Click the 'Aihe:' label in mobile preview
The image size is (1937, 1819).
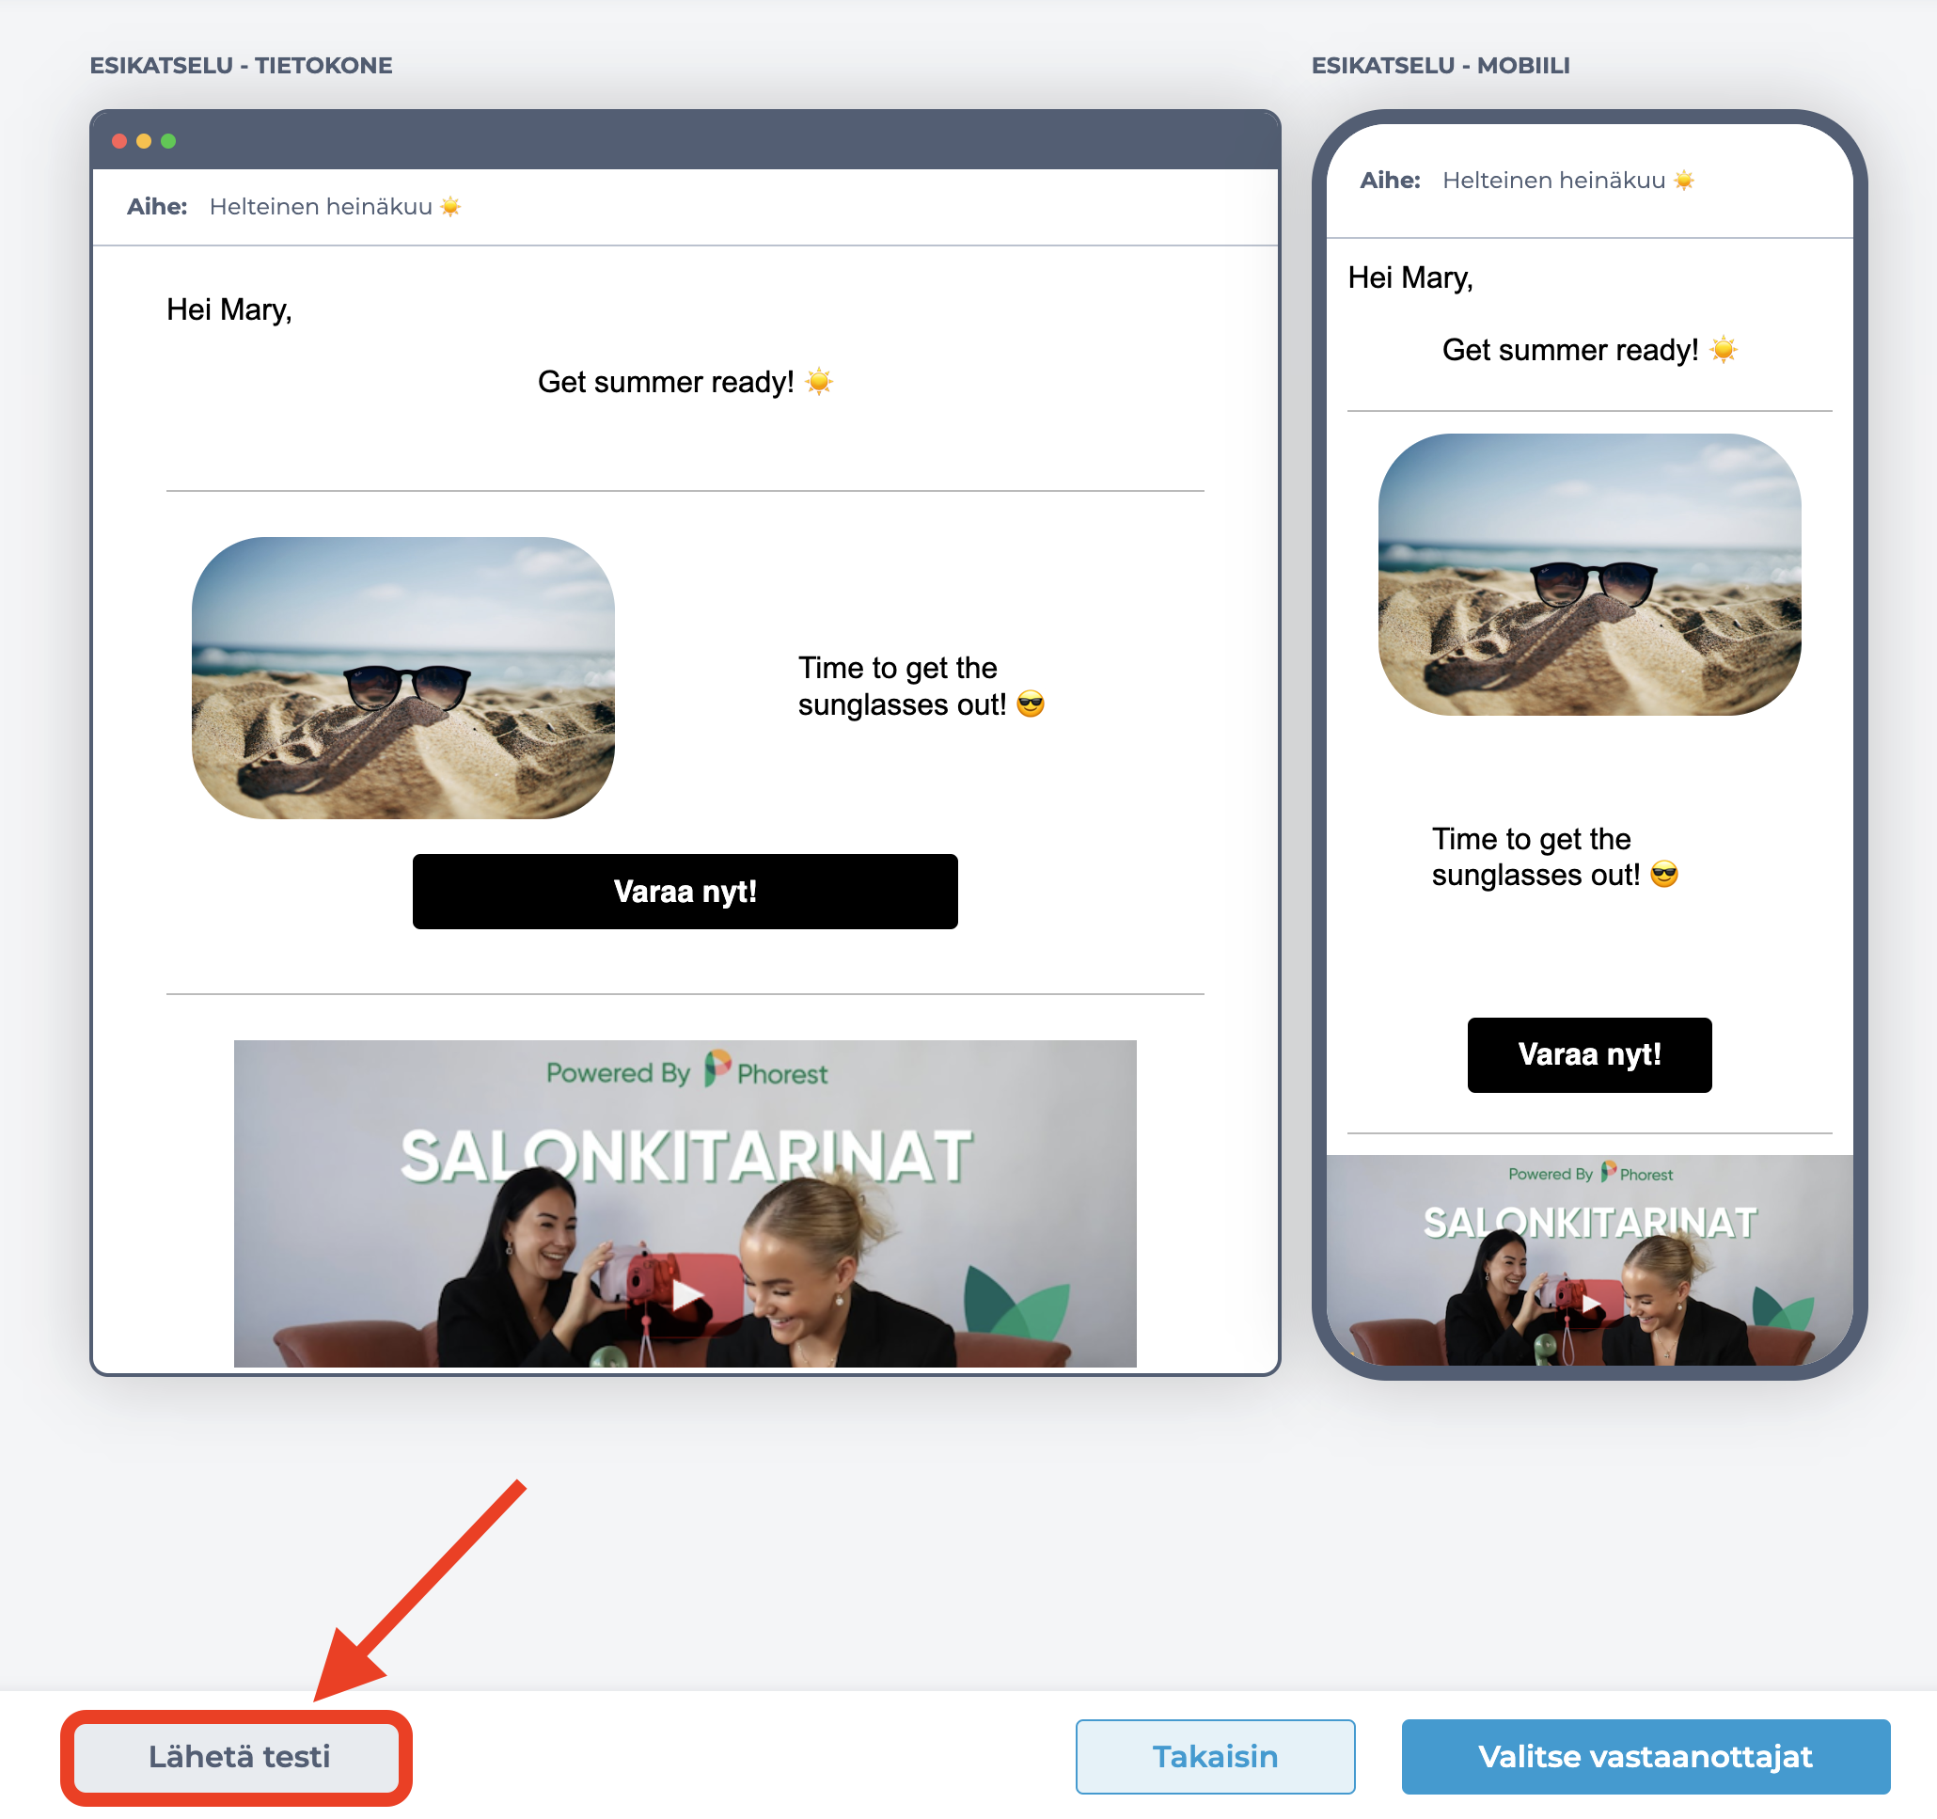(x=1391, y=181)
